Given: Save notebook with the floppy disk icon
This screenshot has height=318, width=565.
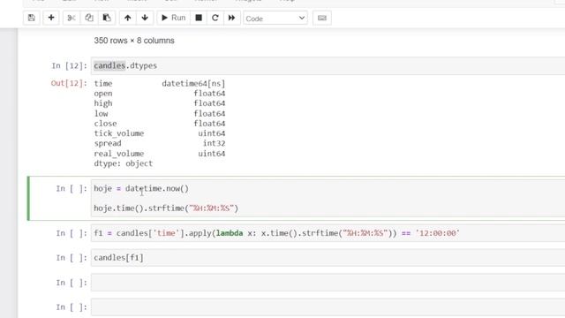Looking at the screenshot, I should point(32,18).
